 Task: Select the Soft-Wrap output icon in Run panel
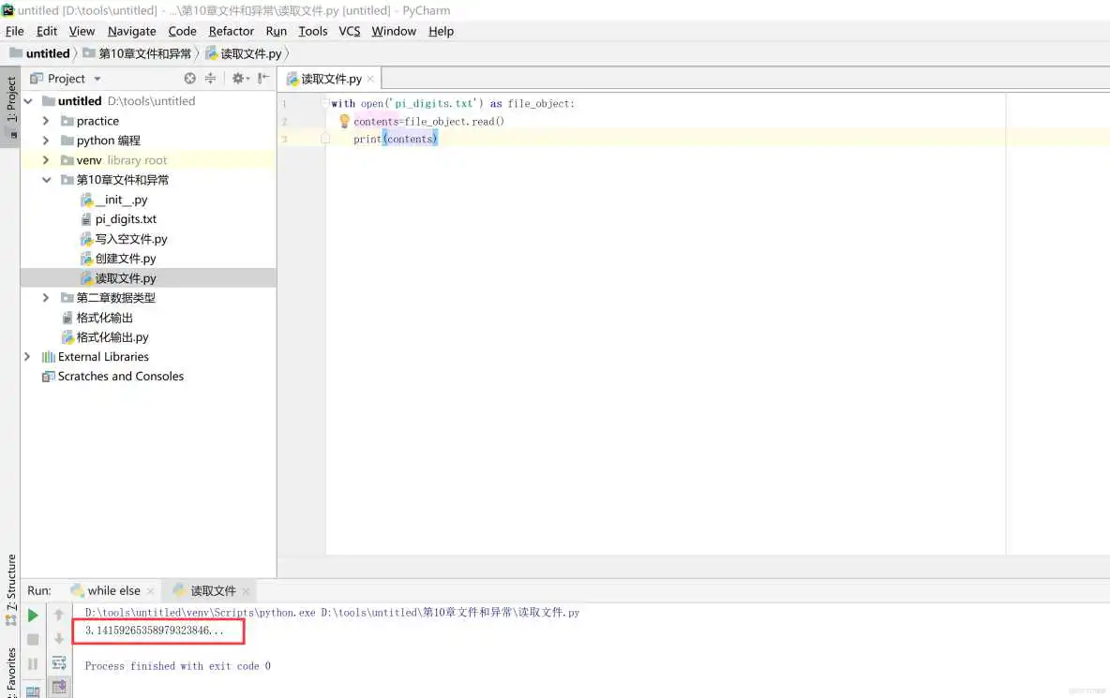[x=58, y=662]
